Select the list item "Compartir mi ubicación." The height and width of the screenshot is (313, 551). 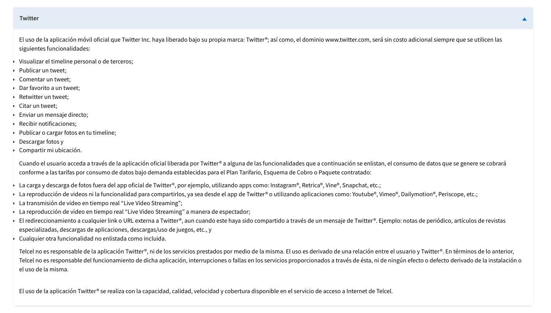click(51, 150)
